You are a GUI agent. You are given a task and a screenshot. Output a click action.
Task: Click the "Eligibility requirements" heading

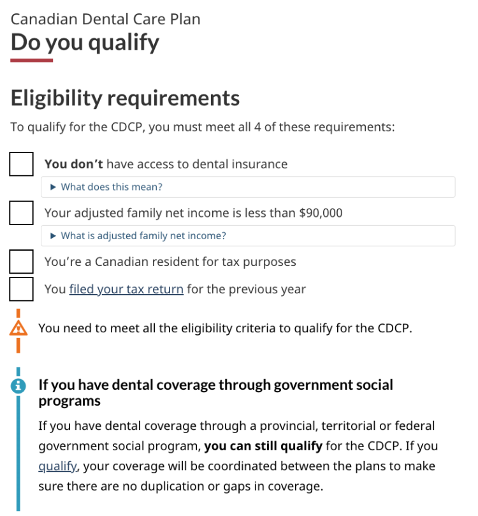(x=125, y=98)
